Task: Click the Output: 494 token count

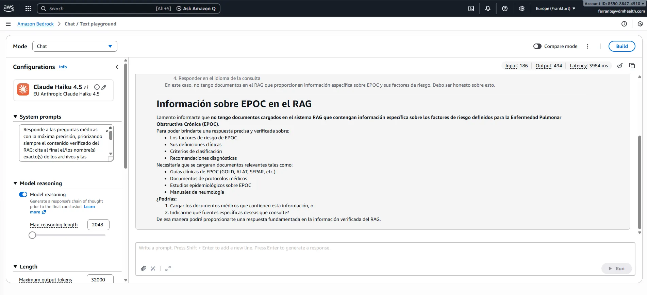Action: (549, 66)
